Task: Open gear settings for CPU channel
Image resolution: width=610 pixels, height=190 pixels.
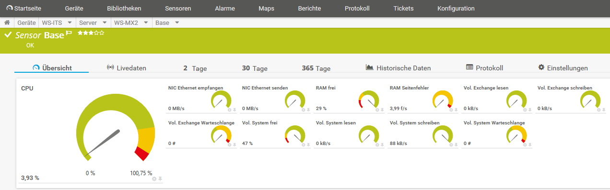Action: click(x=154, y=179)
